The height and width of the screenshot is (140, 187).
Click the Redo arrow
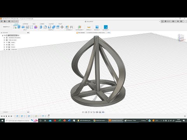point(16,21)
